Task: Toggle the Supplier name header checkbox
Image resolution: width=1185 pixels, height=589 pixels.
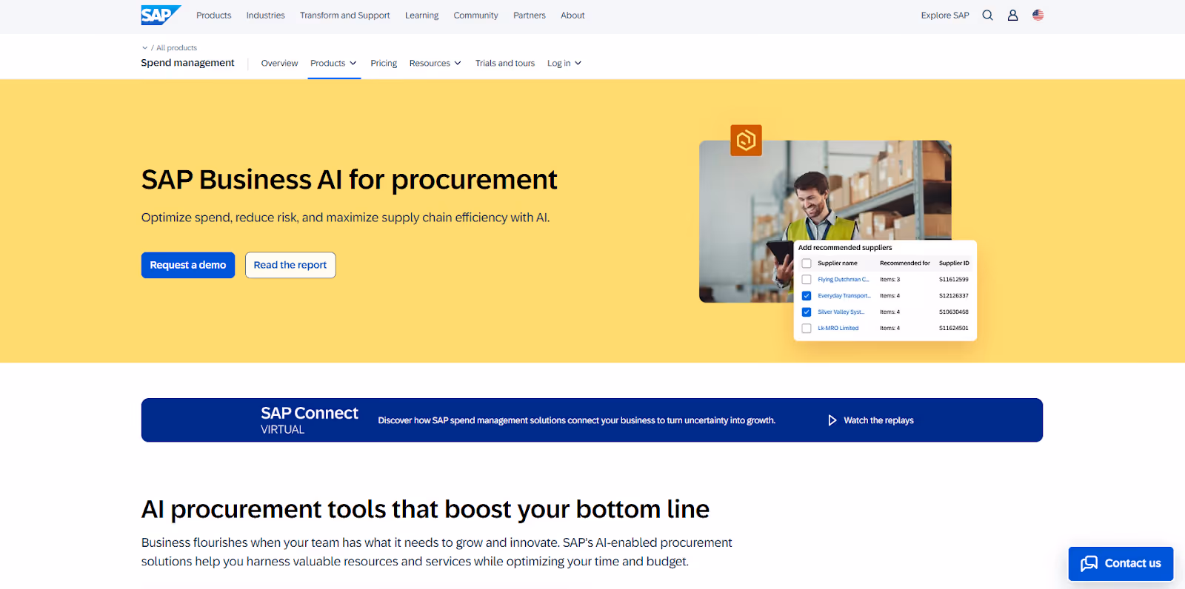Action: [x=807, y=263]
